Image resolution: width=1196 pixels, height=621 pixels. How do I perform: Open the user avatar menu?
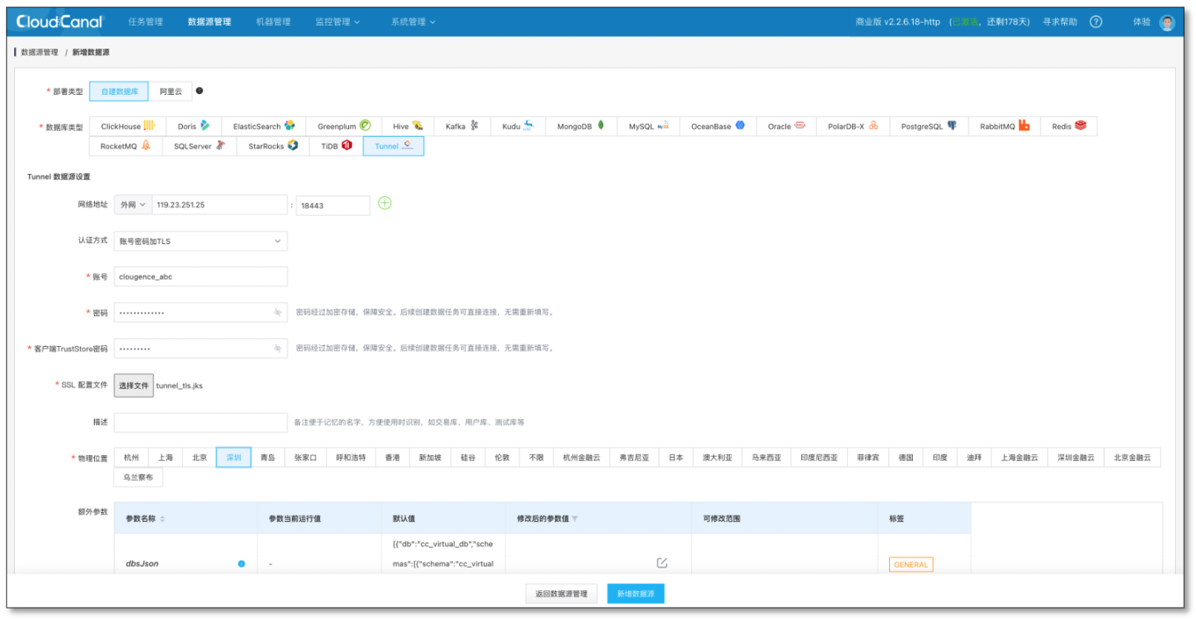[1167, 23]
